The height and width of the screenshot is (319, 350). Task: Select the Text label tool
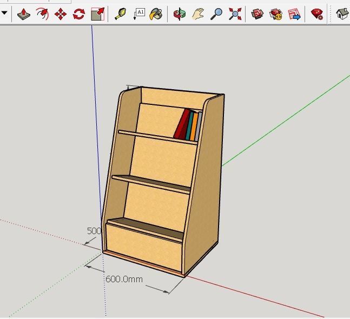pos(139,14)
